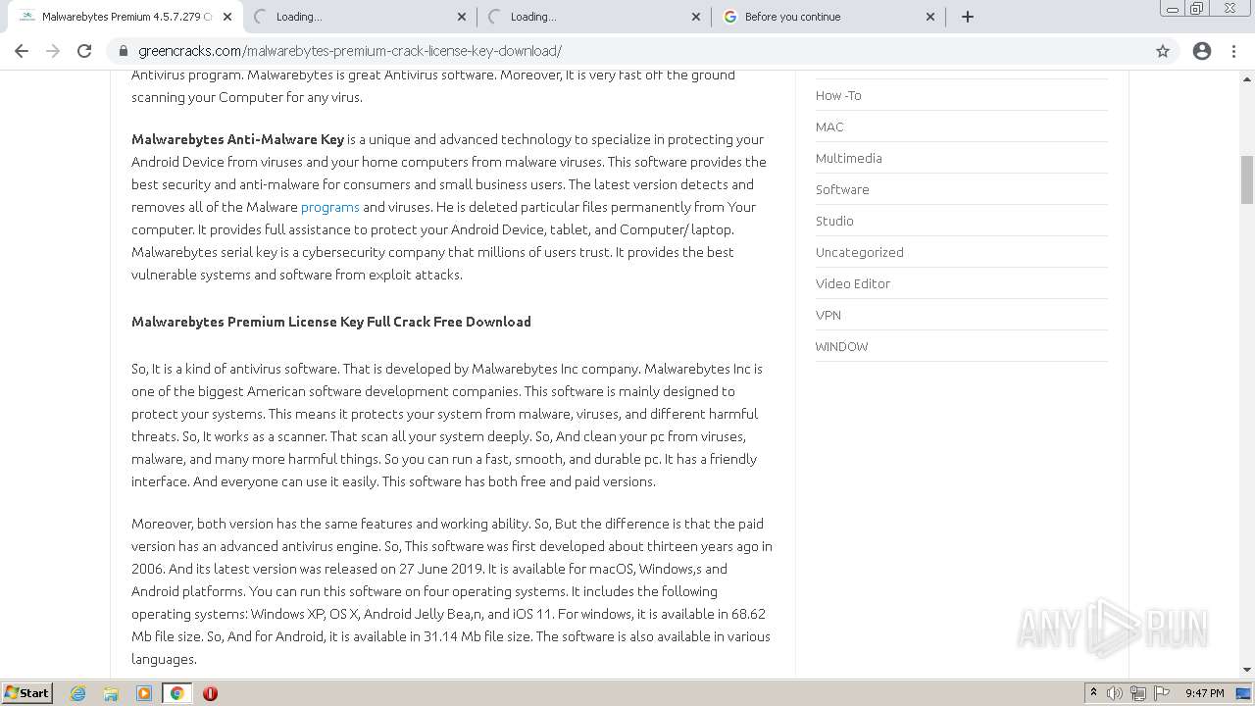This screenshot has height=706, width=1255.
Task: View site security lock information
Action: point(124,51)
